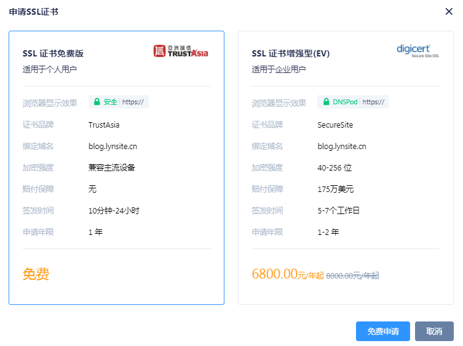Click 赔付保障 label in free card

point(38,189)
